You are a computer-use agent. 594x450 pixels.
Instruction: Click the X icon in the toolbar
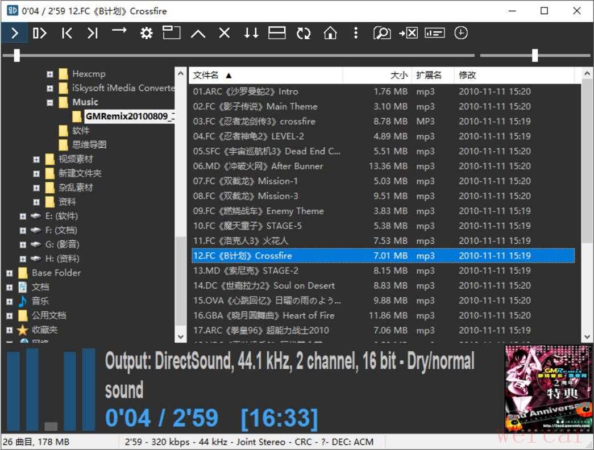tap(225, 34)
